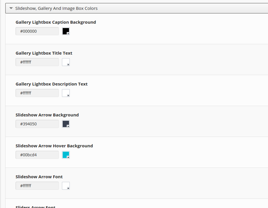Open the black Caption Background color swatch

(66, 31)
